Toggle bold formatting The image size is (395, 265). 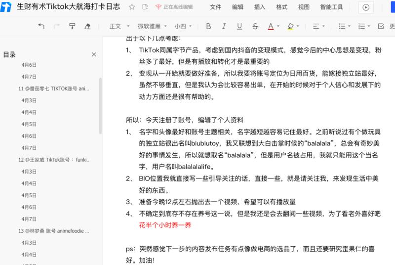click(208, 26)
